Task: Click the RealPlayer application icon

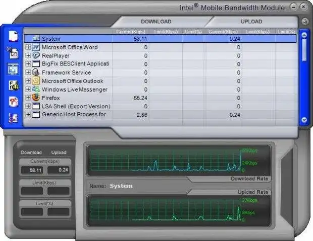Action: tap(36, 55)
